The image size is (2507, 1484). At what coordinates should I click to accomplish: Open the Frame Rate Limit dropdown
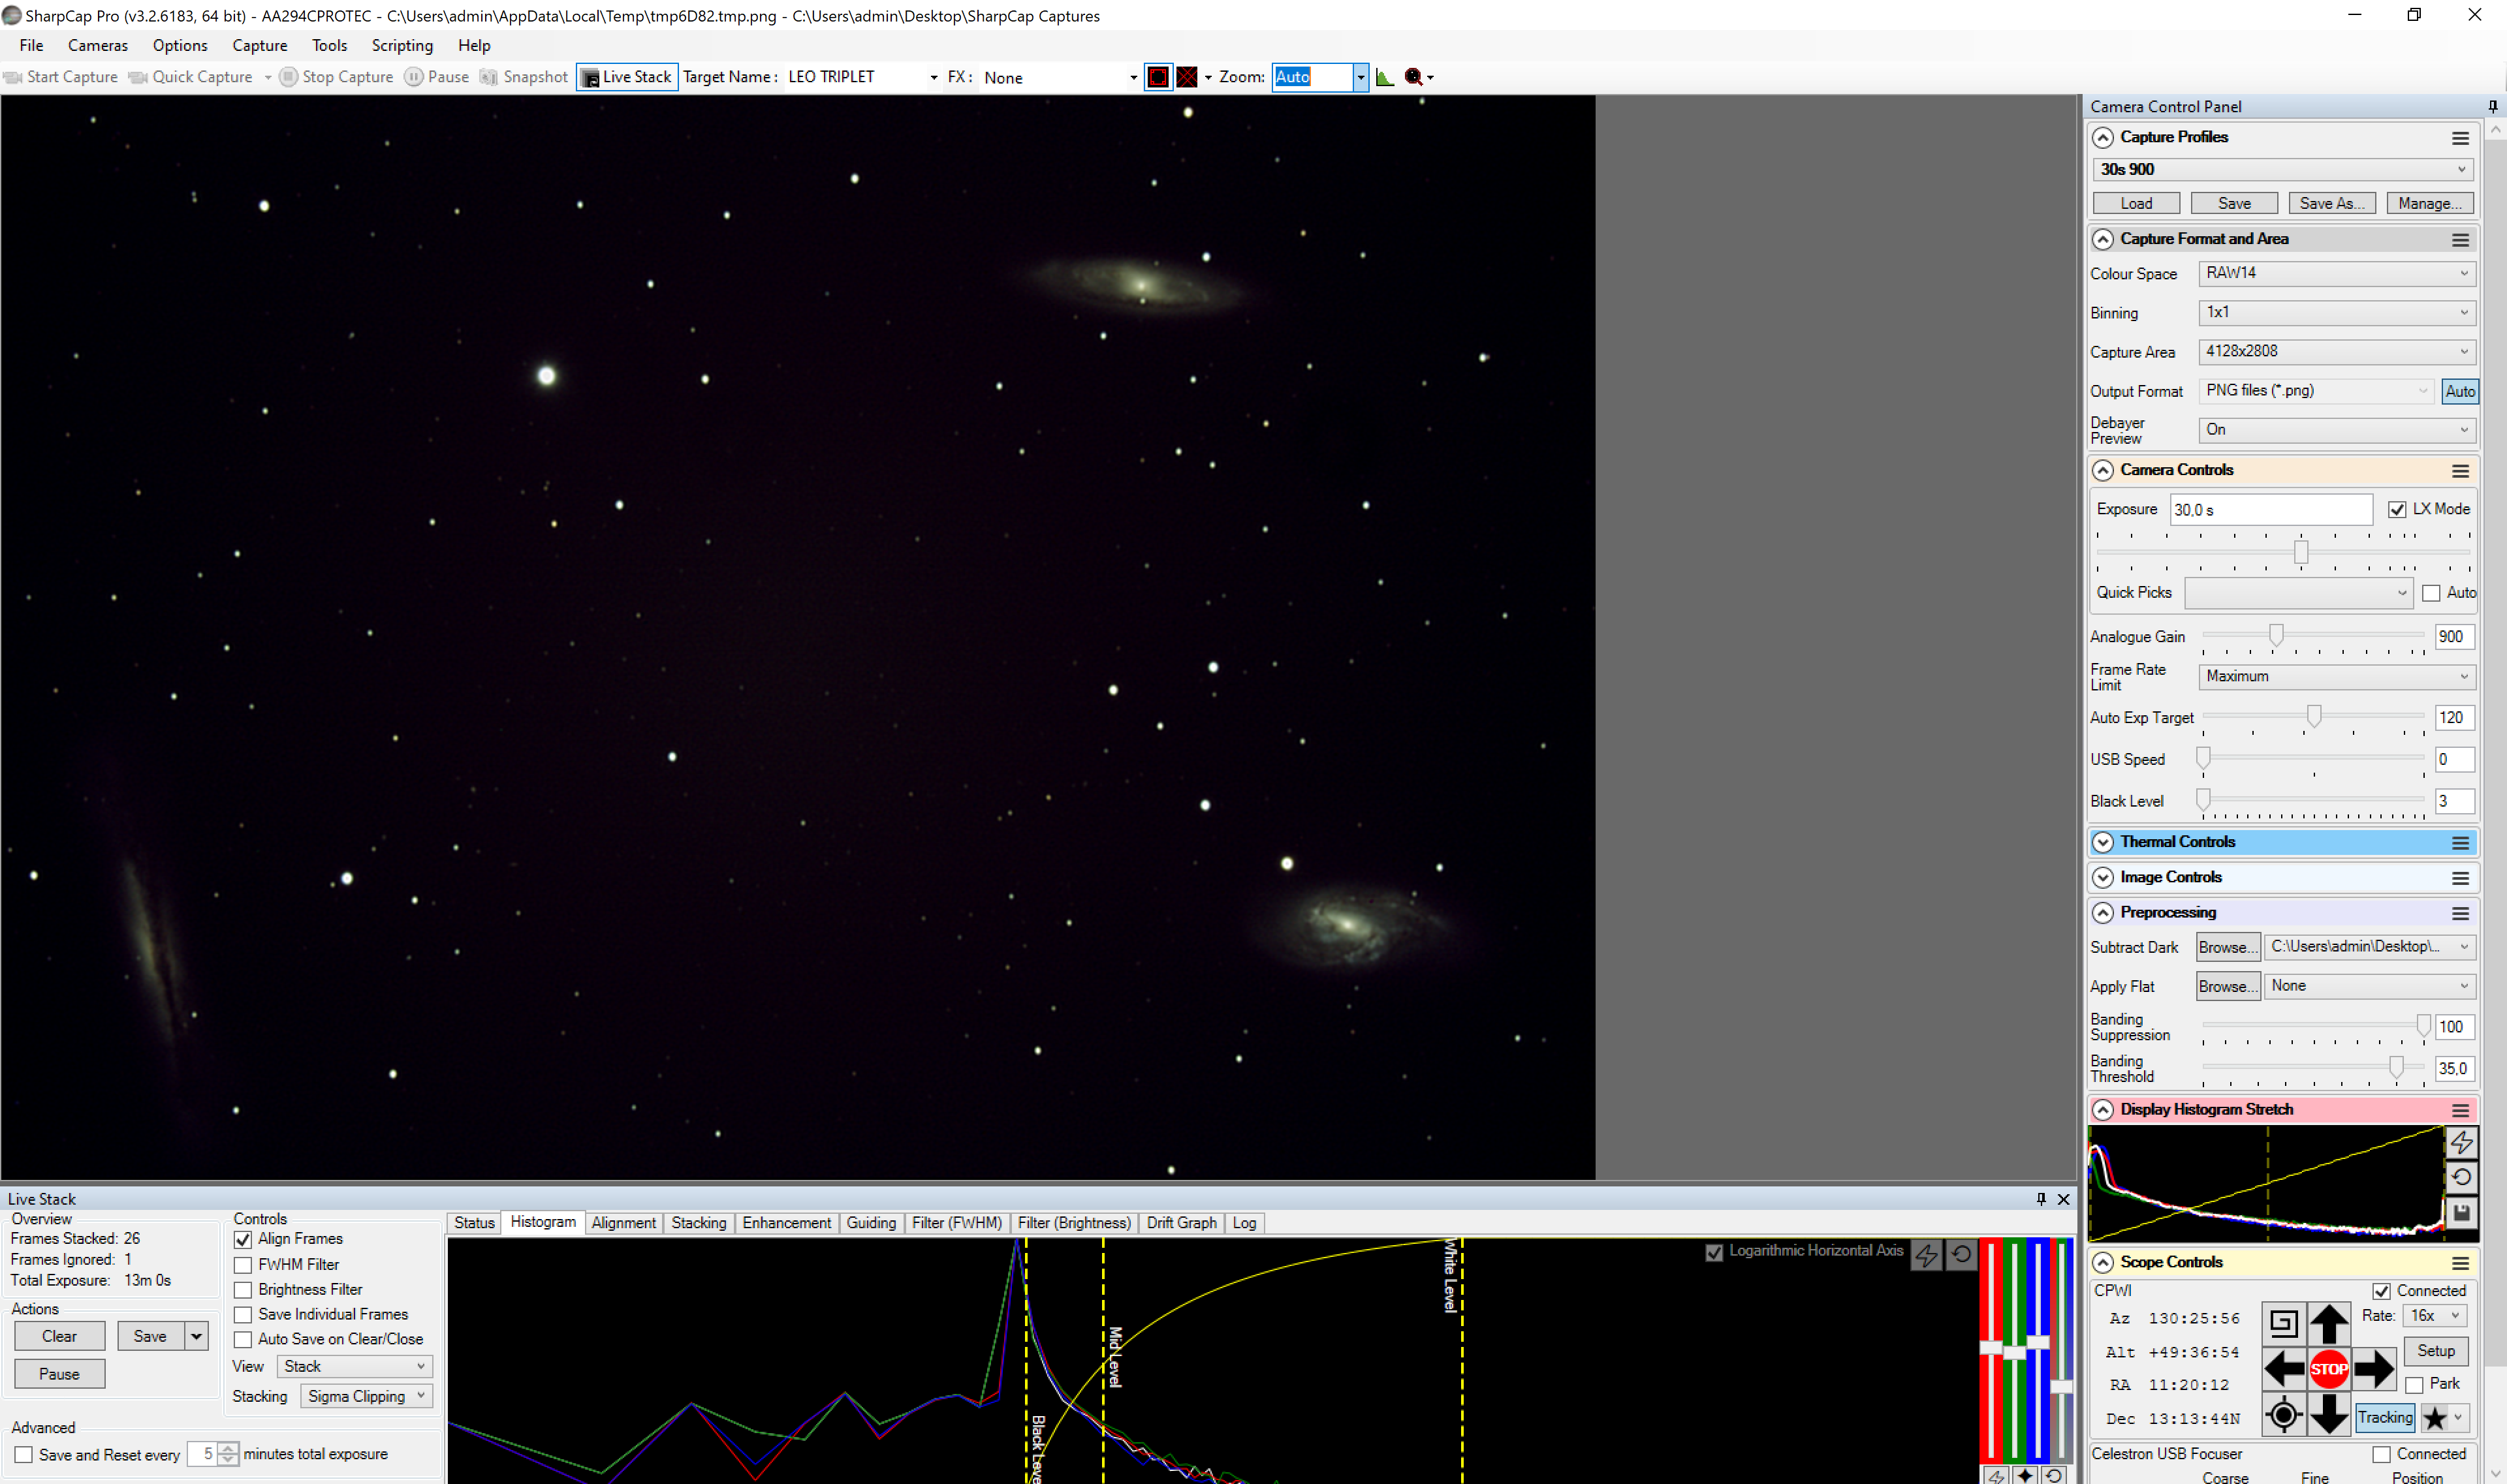(x=2336, y=676)
